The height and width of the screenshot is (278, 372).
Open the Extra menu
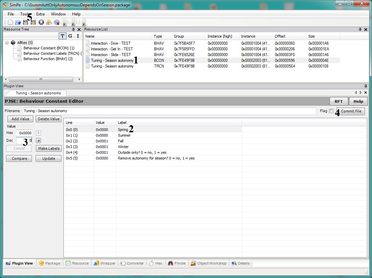[x=40, y=14]
